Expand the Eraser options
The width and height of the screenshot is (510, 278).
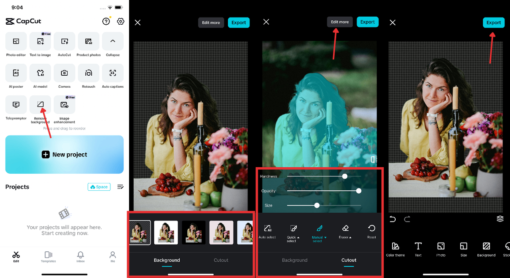[x=345, y=231]
